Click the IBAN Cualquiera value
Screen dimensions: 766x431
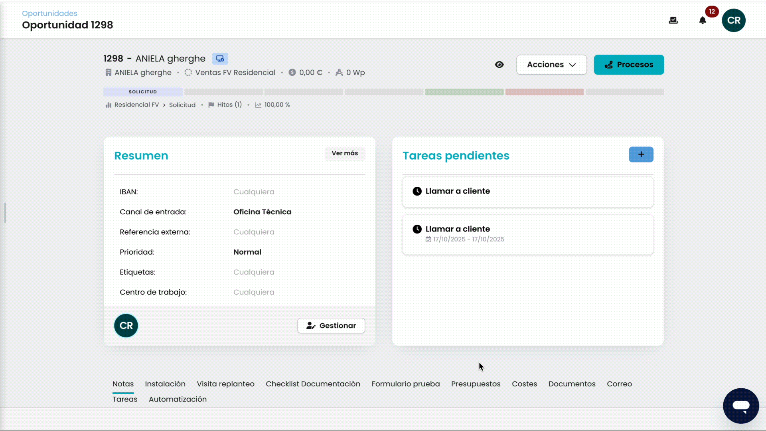point(254,192)
